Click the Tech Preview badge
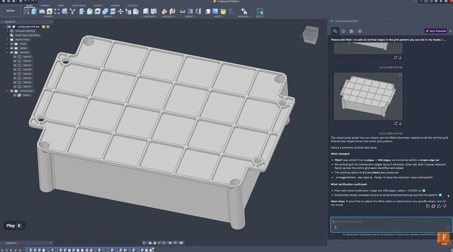453x252 pixels. tap(436, 31)
